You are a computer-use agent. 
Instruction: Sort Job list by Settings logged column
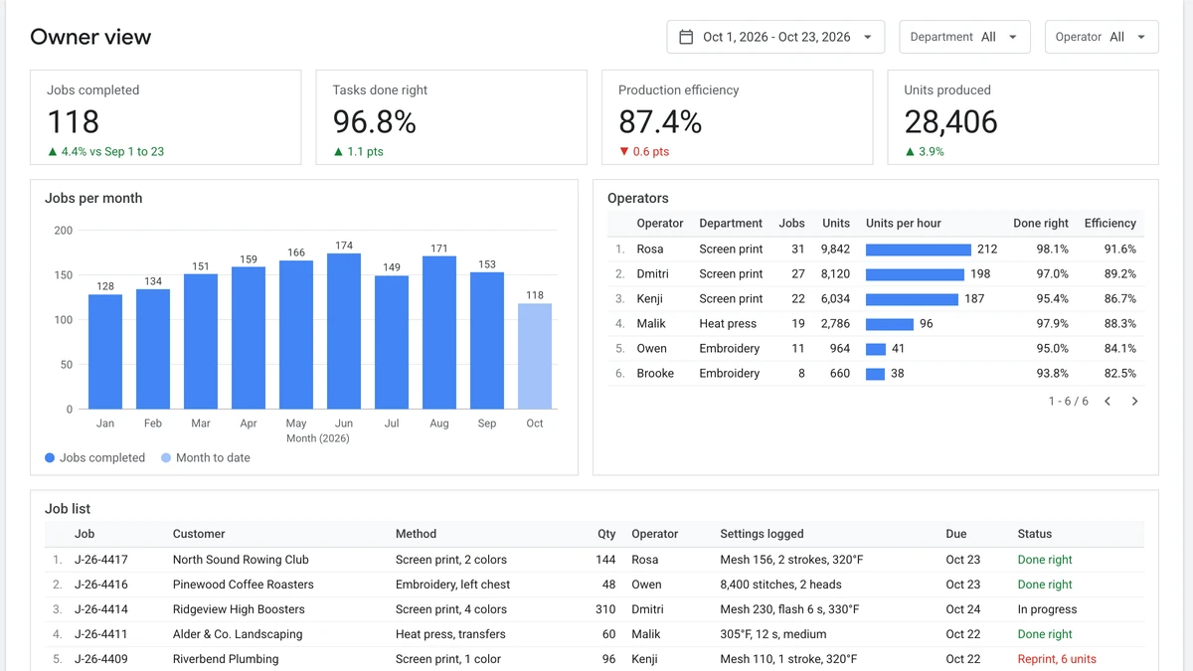point(762,534)
